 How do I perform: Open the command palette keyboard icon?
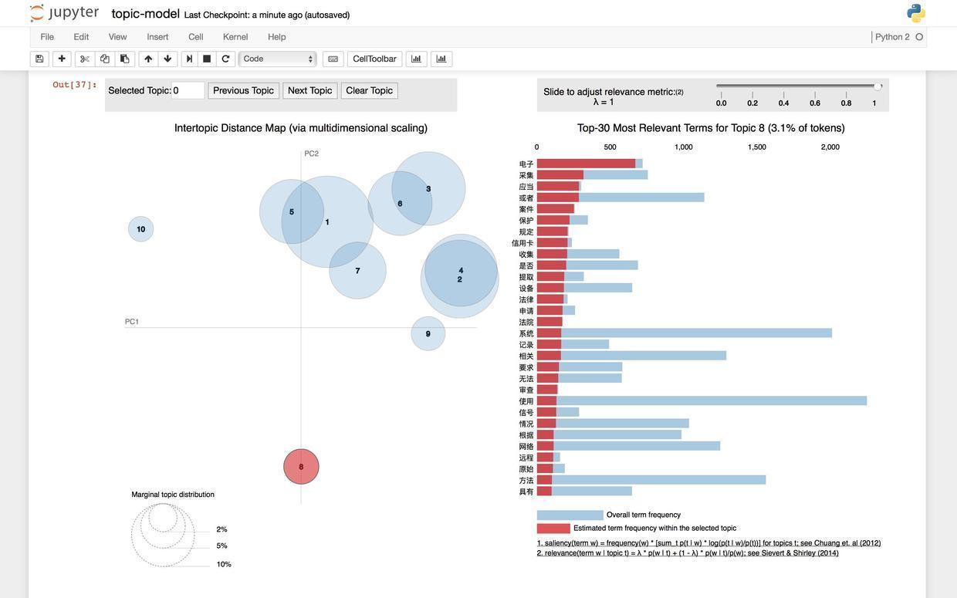tap(333, 59)
